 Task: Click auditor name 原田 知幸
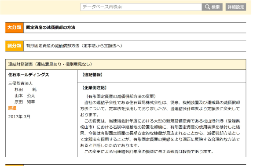click(x=25, y=102)
